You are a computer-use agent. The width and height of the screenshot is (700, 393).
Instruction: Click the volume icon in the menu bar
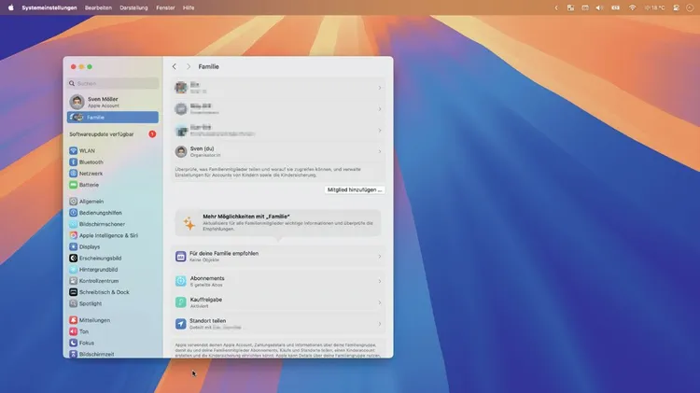coord(599,7)
